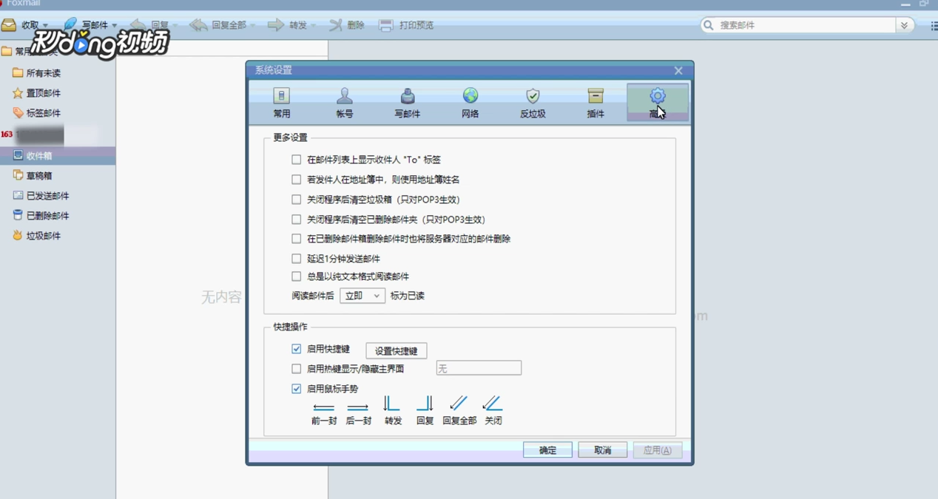Click 确定 to confirm settings
This screenshot has height=499, width=938.
tap(547, 449)
